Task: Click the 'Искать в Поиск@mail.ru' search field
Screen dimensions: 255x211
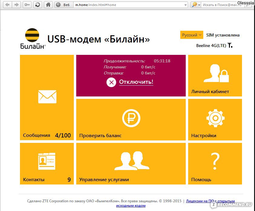Action: click(223, 5)
